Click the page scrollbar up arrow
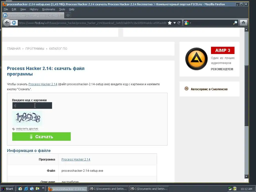This screenshot has height=192, width=256. (x=246, y=29)
